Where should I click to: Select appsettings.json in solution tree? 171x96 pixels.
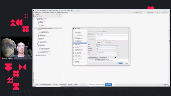pyautogui.click(x=42, y=35)
